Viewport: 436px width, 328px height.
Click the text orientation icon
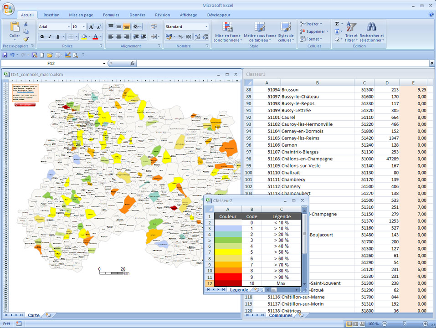[137, 26]
